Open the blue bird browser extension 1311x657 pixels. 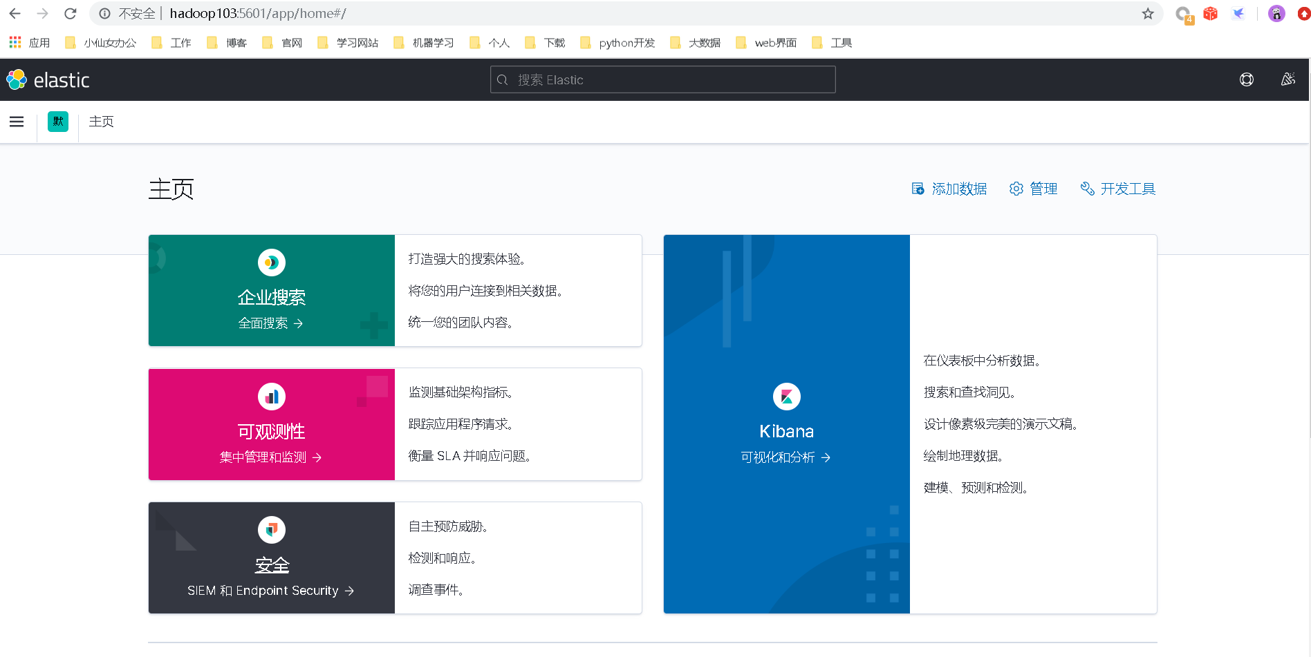[x=1238, y=13]
